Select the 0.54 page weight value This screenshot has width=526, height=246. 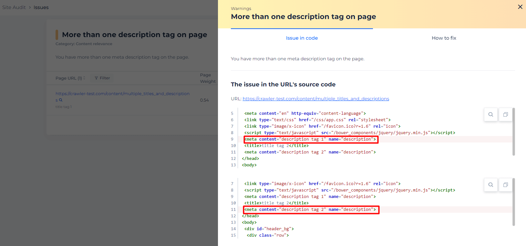(x=204, y=100)
